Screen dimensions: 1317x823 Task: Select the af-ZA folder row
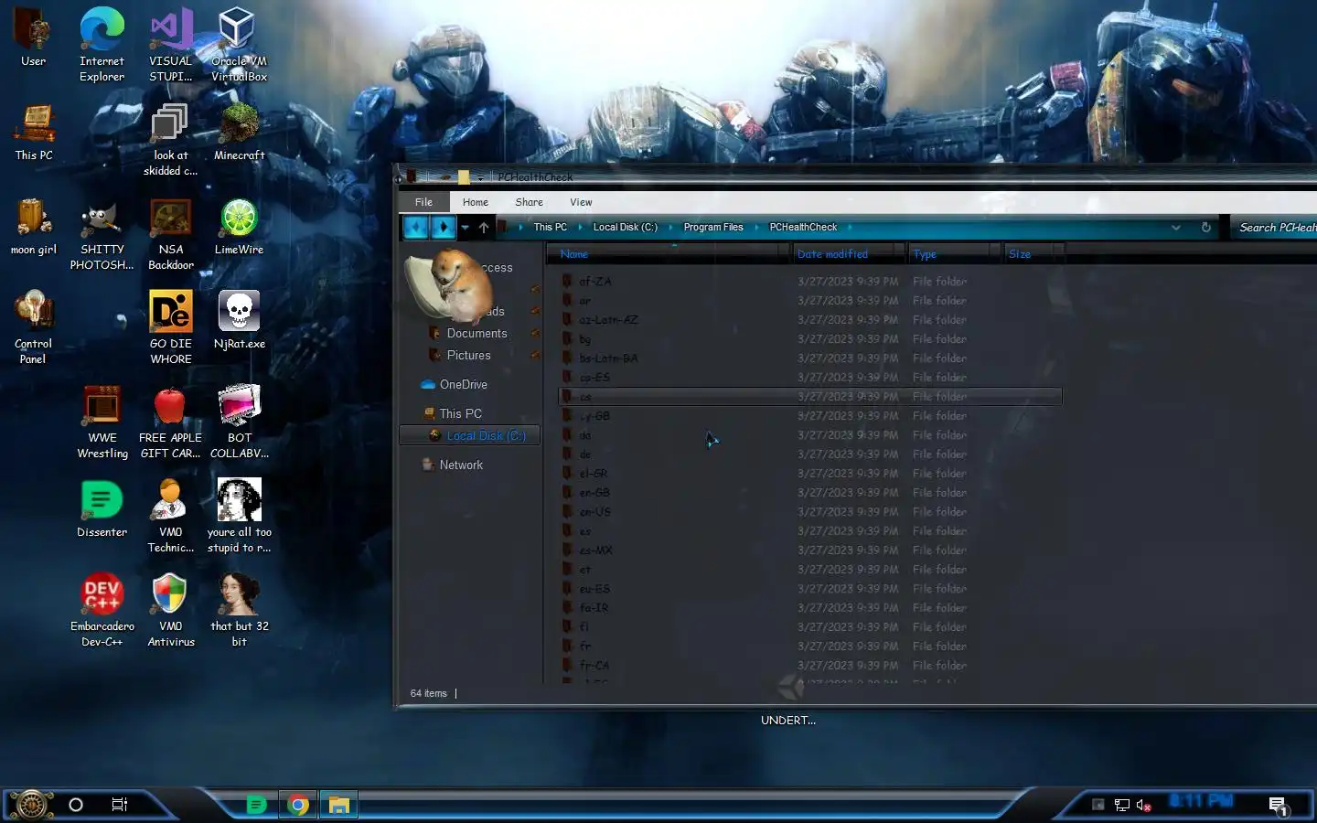point(809,282)
